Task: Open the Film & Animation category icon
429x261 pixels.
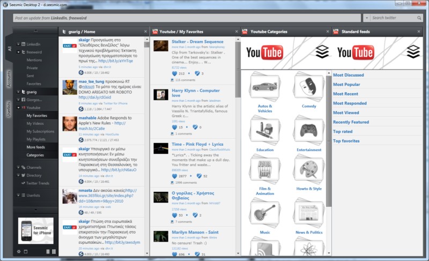Action: pos(264,169)
